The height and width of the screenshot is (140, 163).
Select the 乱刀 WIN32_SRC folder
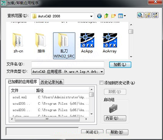[x=64, y=46]
